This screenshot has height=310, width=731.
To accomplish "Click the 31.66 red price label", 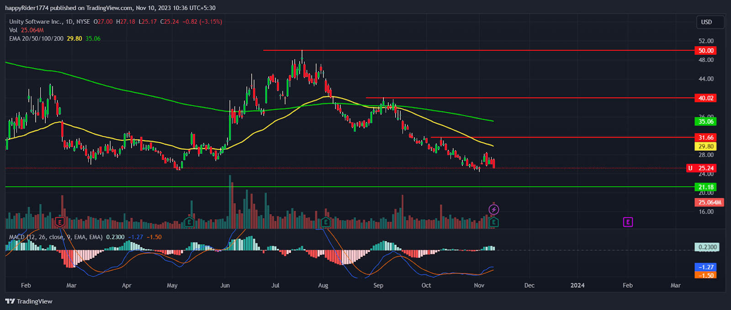I will click(705, 137).
